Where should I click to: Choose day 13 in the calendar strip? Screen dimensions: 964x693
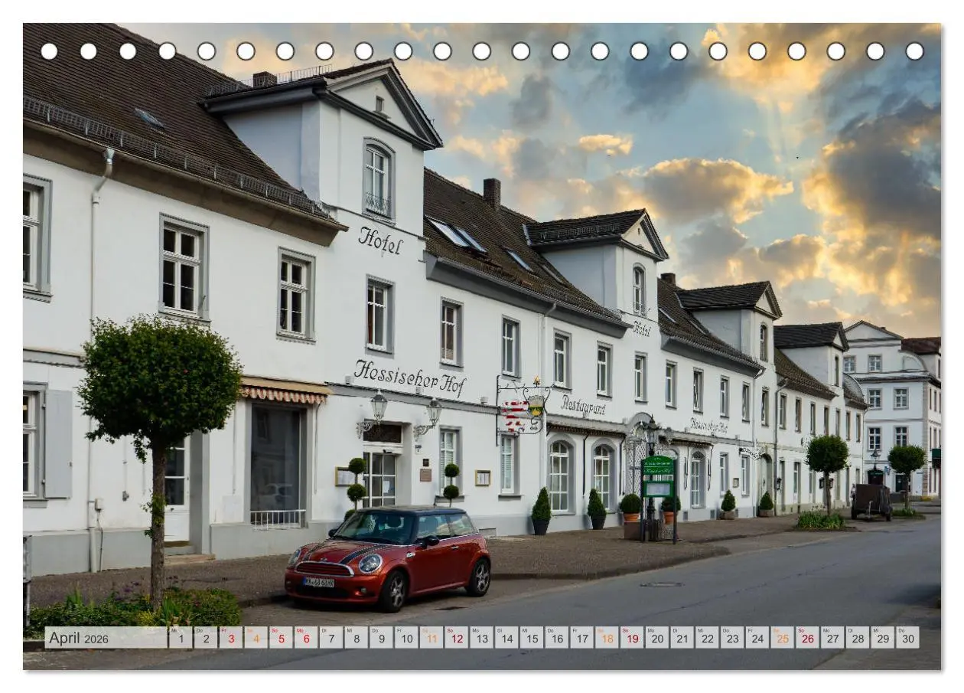click(481, 638)
